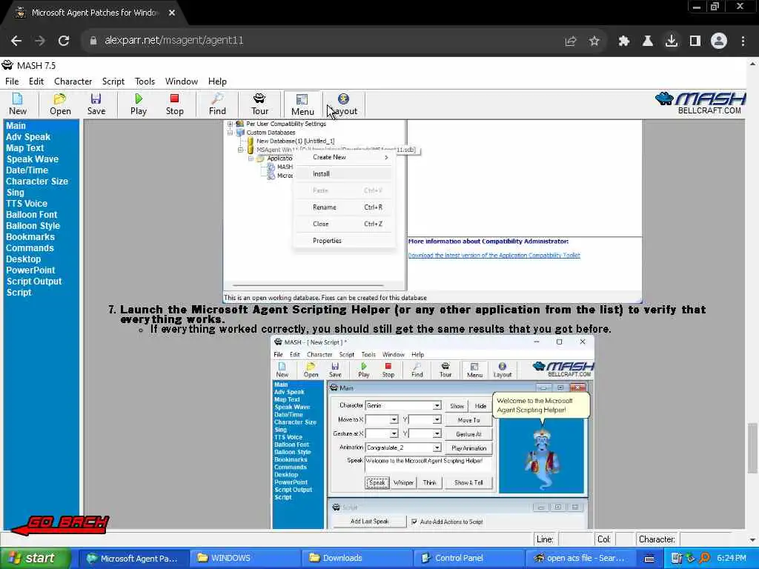Screen dimensions: 759x569
Task: Switch to WINDOWS folder in taskbar
Action: tap(245, 559)
